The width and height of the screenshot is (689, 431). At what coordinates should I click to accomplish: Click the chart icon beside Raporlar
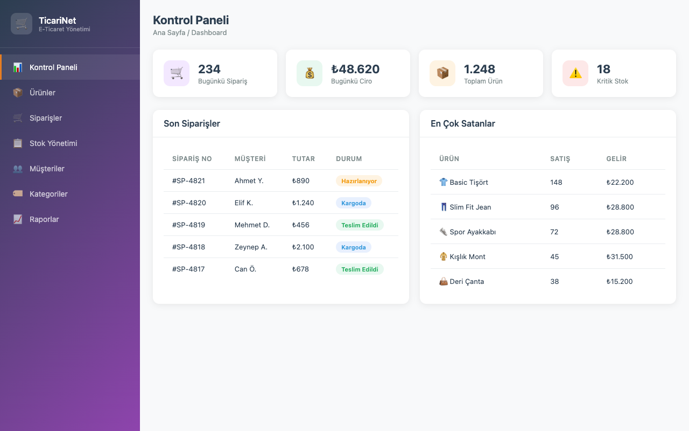pyautogui.click(x=18, y=219)
